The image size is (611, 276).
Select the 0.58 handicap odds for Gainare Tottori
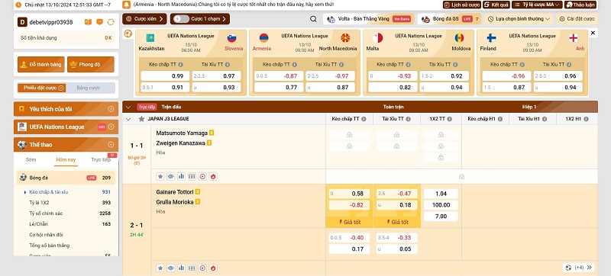point(349,194)
